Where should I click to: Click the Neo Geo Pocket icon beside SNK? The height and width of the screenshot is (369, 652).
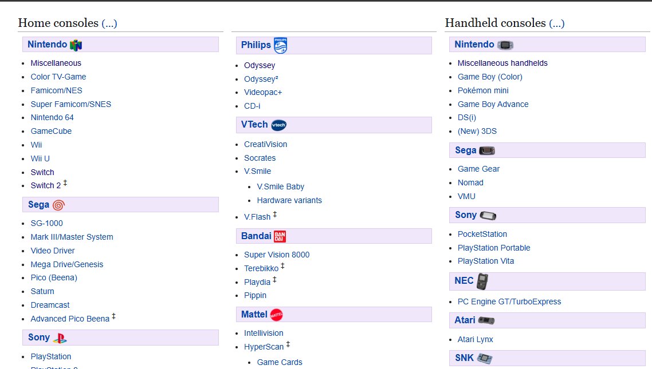tap(485, 358)
